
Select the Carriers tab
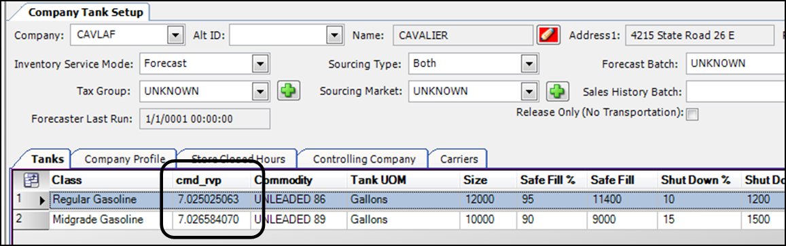459,159
